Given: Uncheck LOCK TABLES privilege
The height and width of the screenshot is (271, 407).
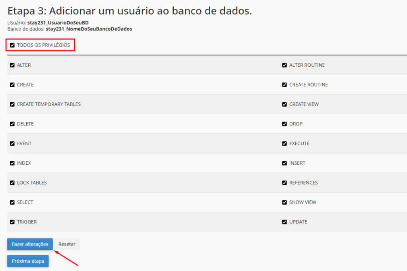Looking at the screenshot, I should click(x=12, y=183).
